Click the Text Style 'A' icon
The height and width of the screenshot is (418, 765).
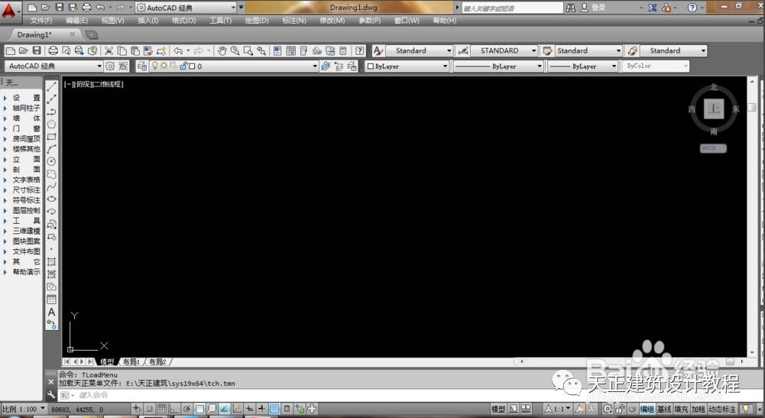coord(378,50)
